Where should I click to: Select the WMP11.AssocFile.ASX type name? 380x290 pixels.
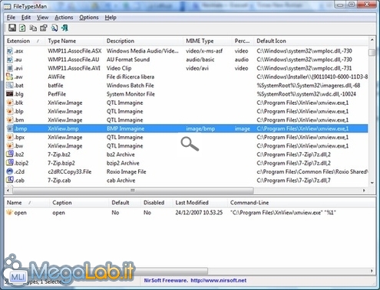(x=74, y=51)
